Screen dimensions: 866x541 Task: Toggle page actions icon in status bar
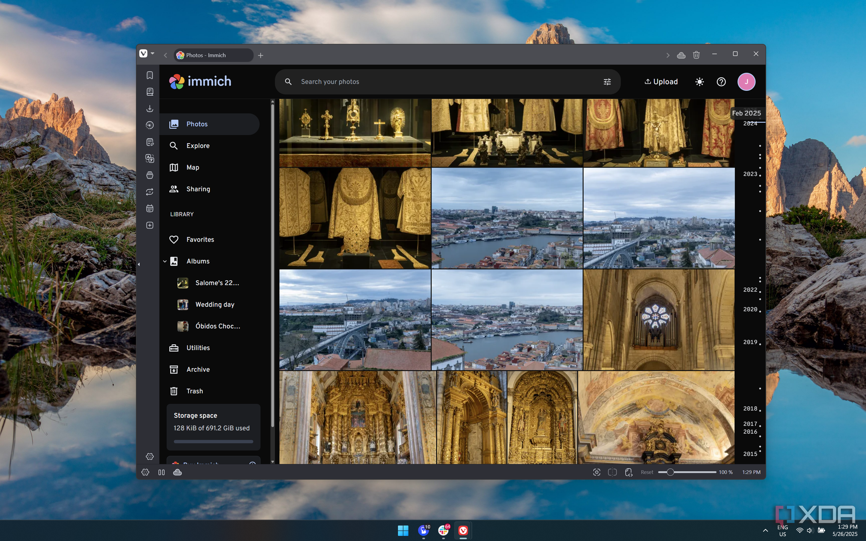point(628,472)
